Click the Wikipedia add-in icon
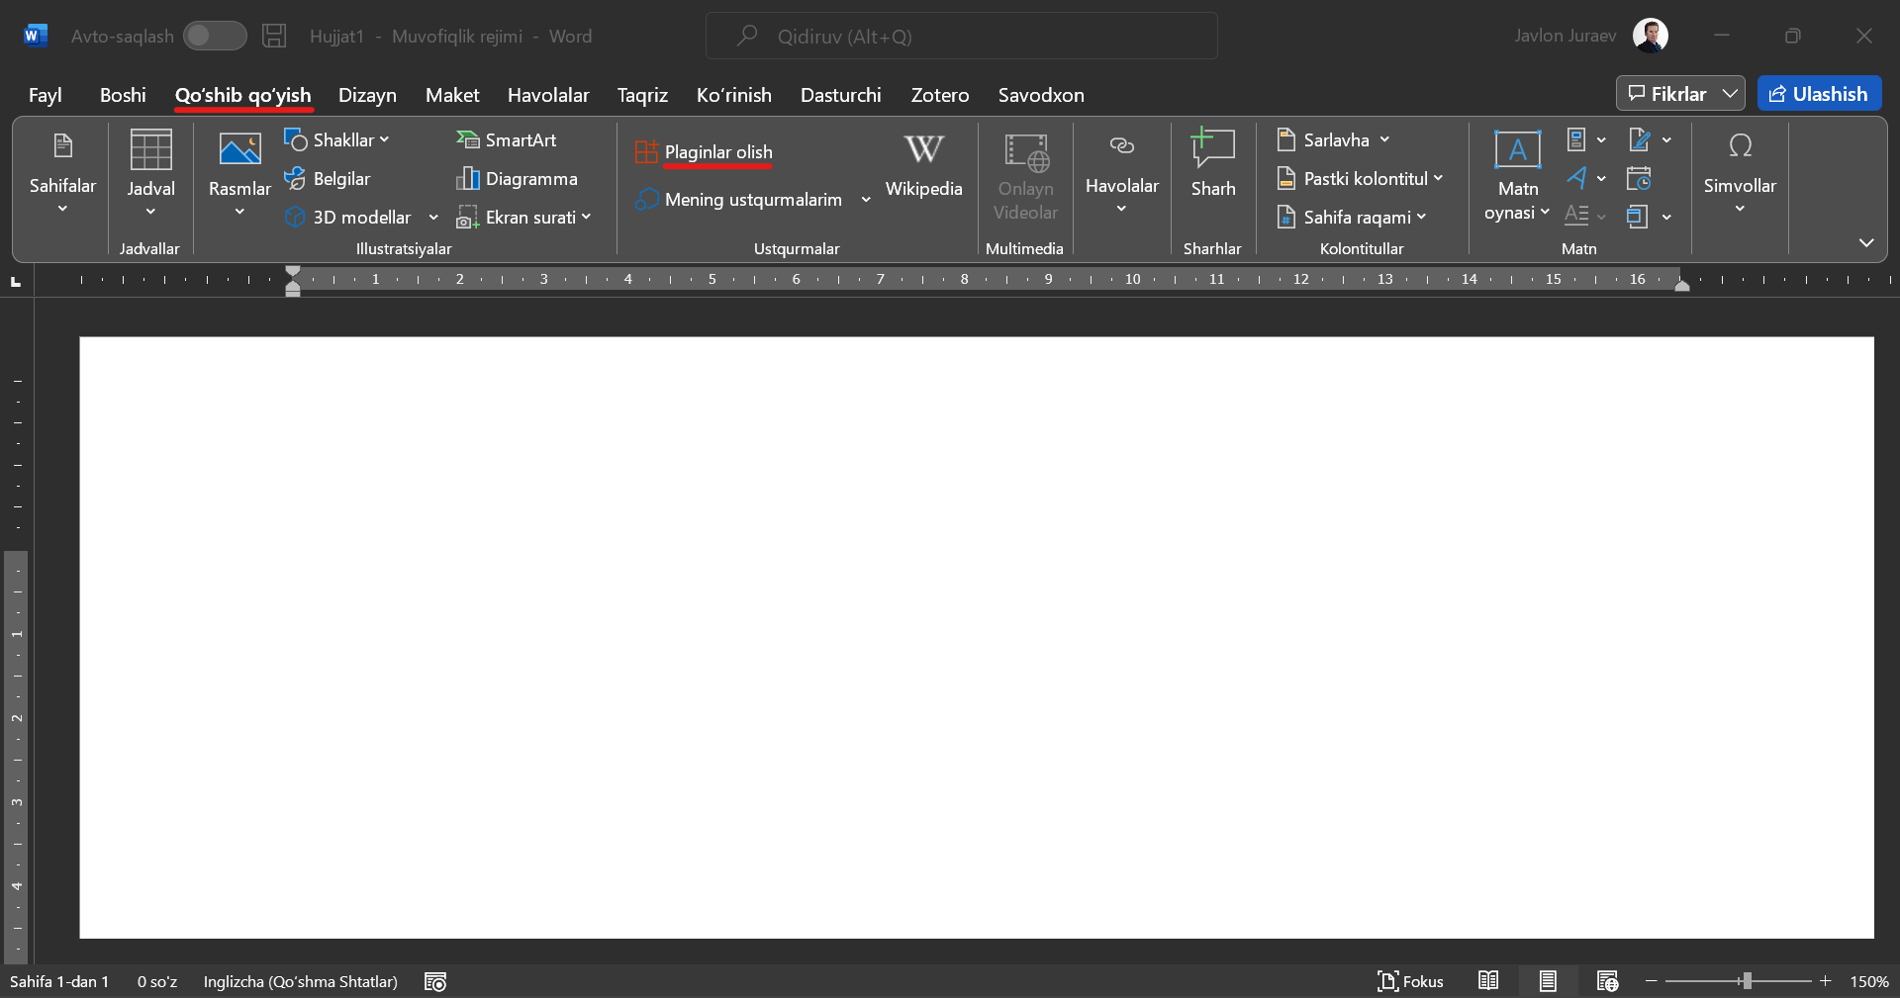Viewport: 1900px width, 998px height. pos(922,164)
